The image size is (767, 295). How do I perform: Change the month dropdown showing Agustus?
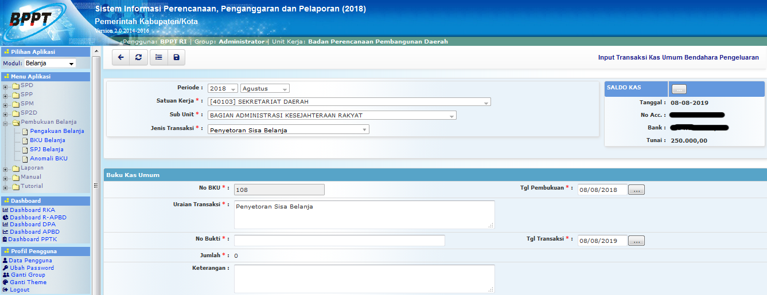pos(264,89)
